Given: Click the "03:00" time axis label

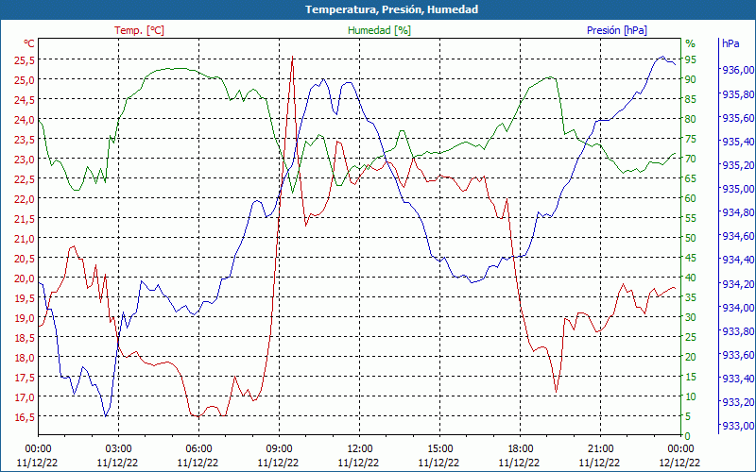Looking at the screenshot, I should click(118, 449).
